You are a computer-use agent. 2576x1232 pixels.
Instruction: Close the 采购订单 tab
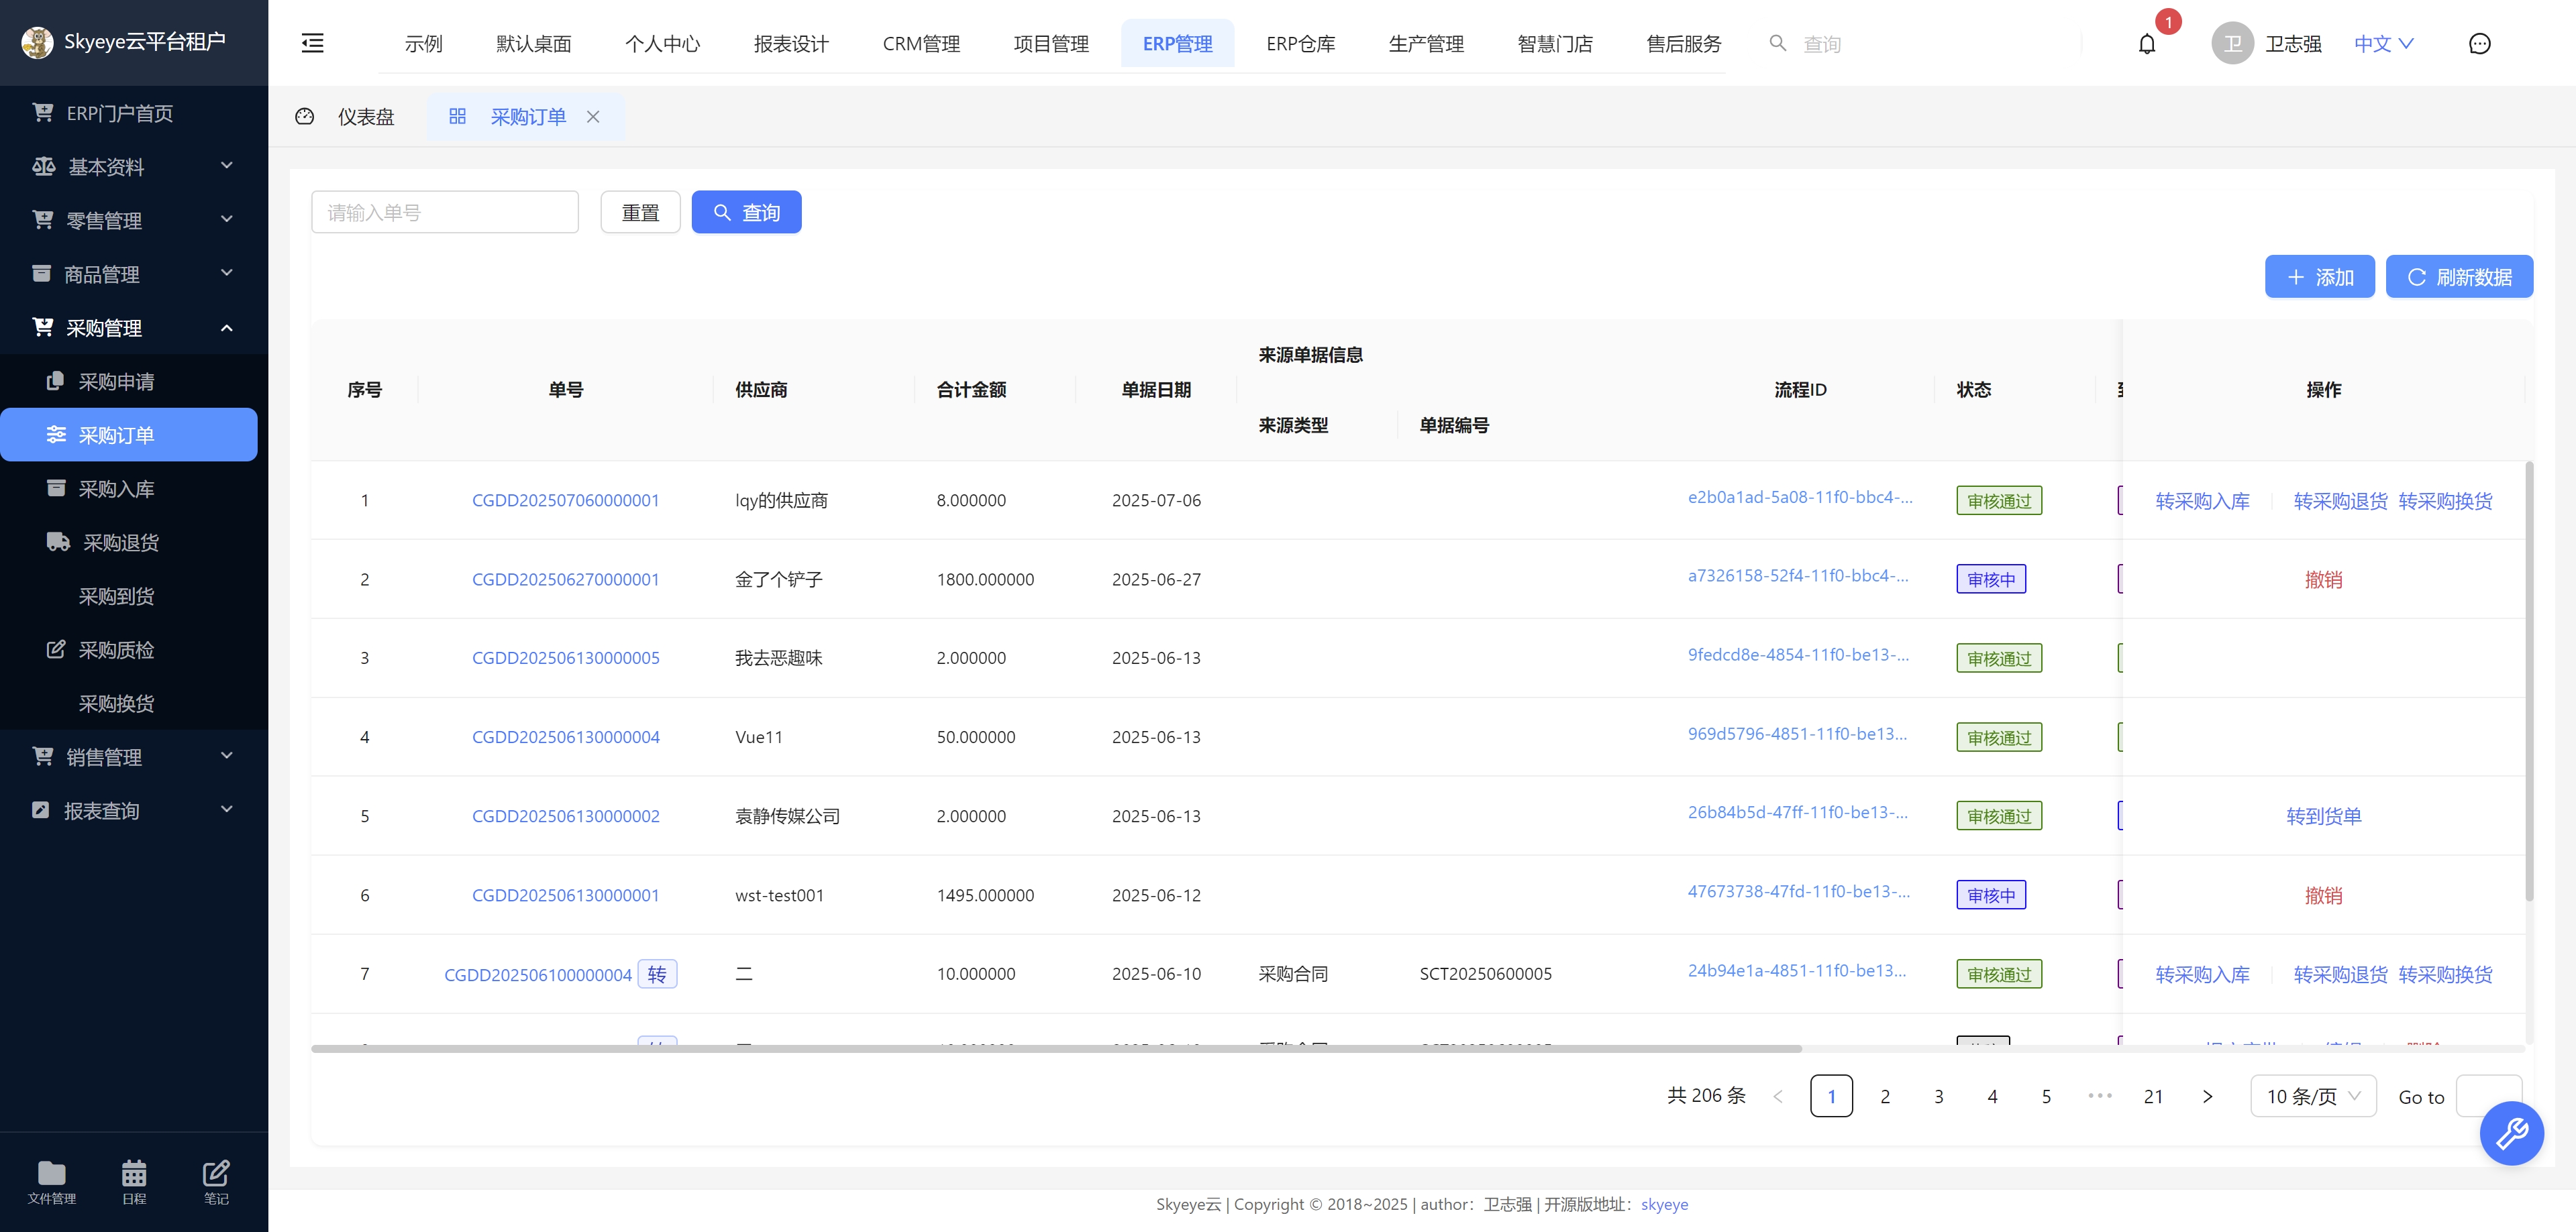click(x=593, y=117)
